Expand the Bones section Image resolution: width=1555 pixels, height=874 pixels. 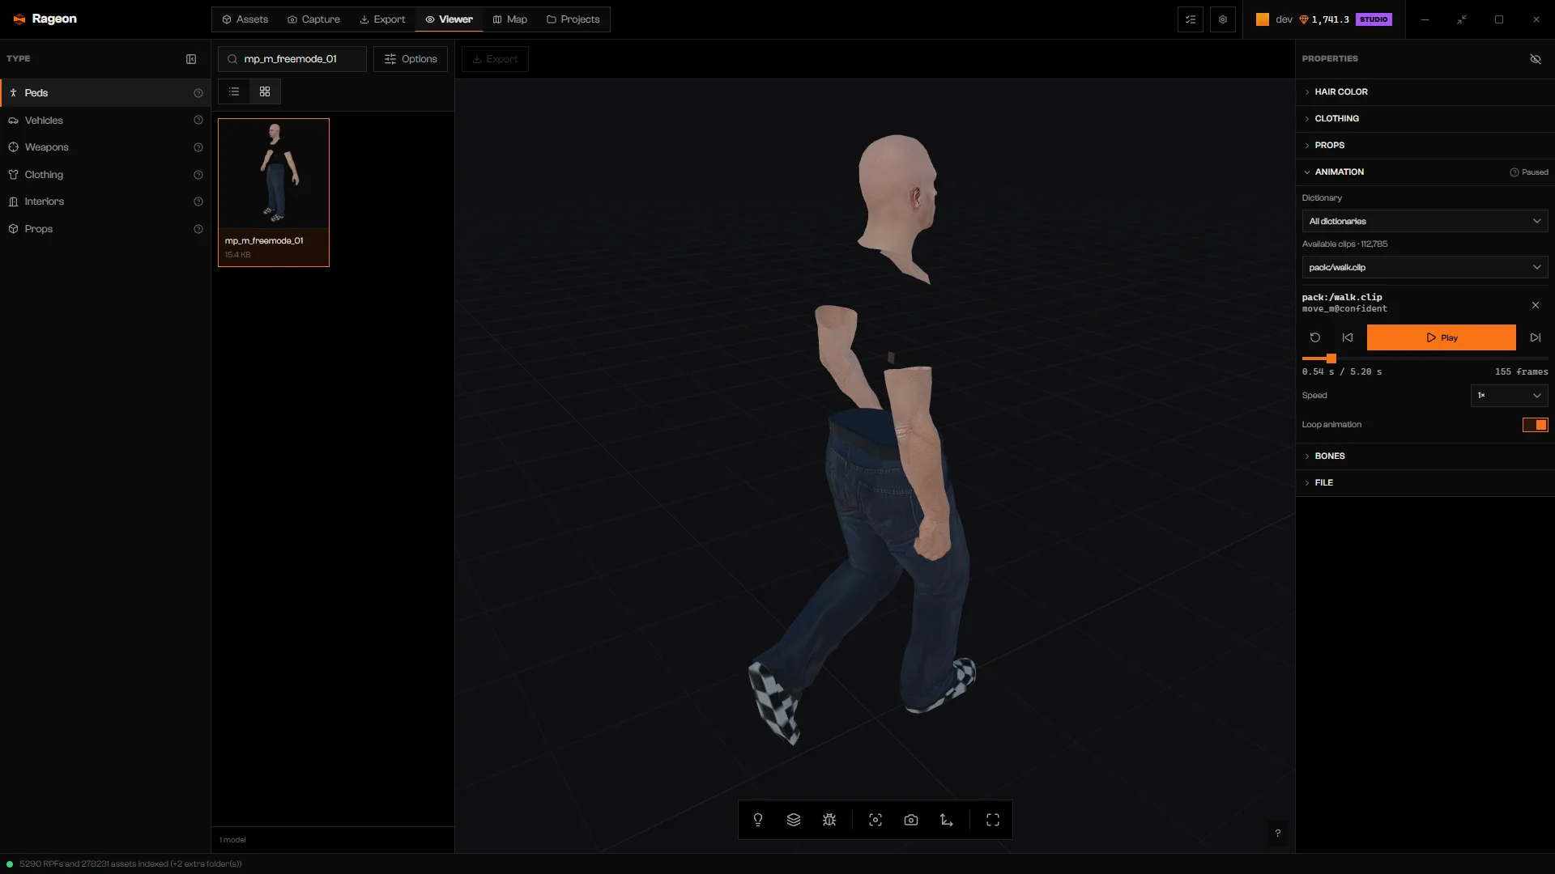click(1425, 456)
